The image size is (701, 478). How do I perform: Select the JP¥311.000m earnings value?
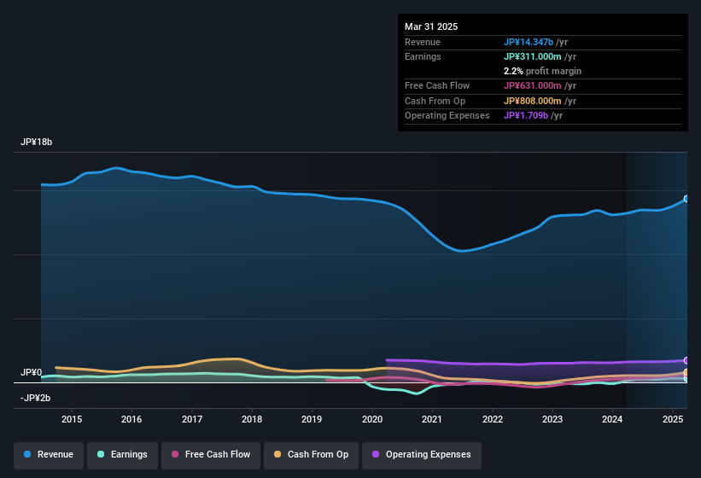coord(533,56)
